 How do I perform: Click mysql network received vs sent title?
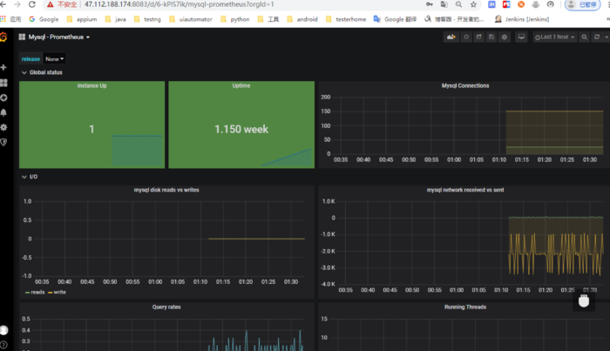[x=465, y=190]
